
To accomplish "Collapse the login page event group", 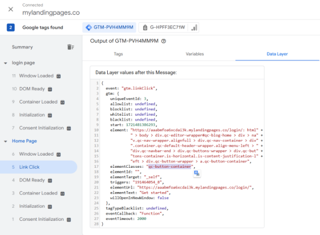I will (x=5, y=63).
